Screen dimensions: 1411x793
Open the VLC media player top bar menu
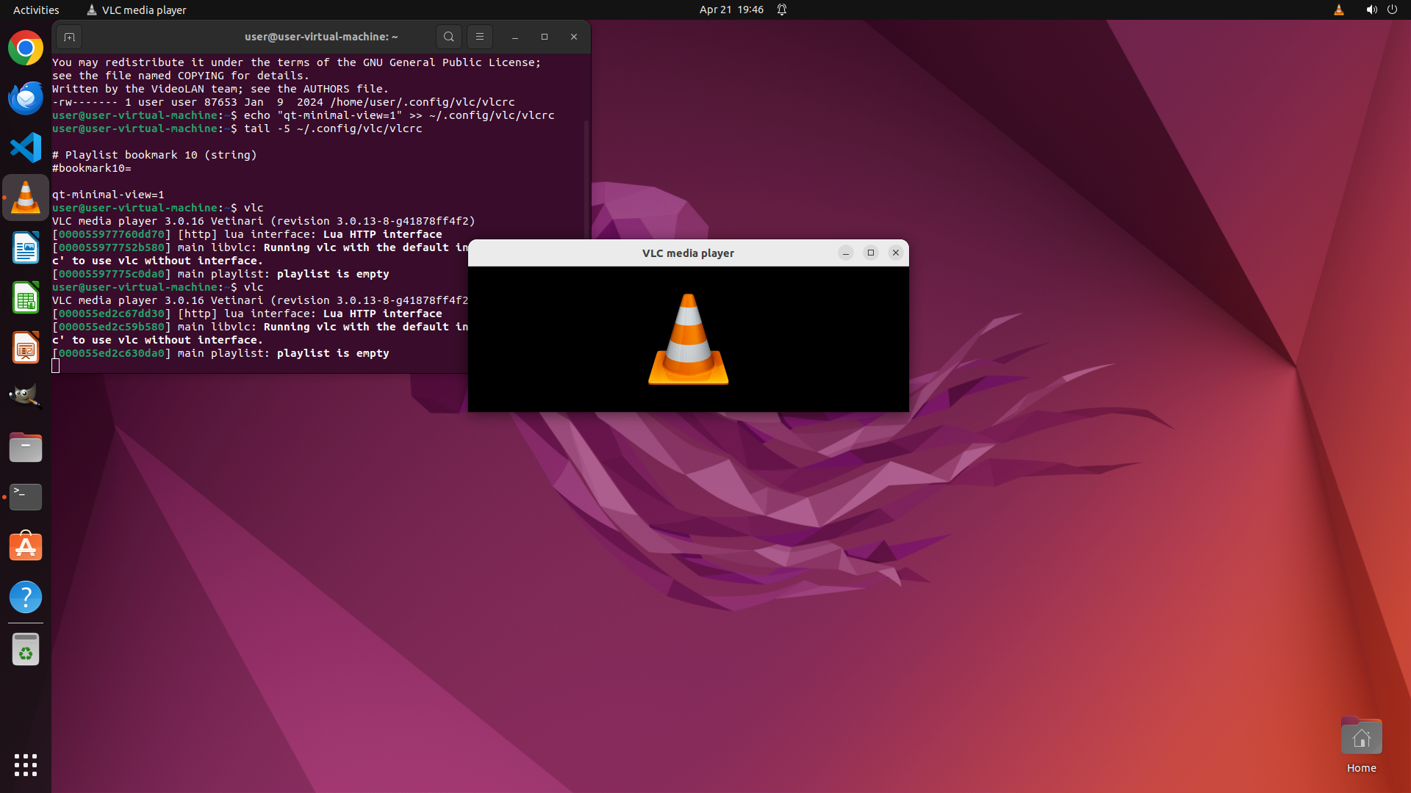pyautogui.click(x=137, y=10)
